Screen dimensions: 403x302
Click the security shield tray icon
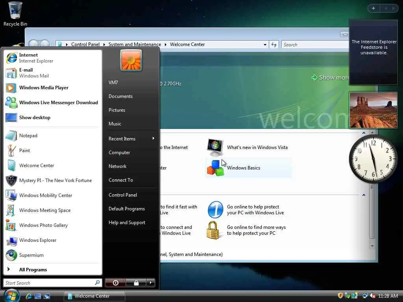coord(340,296)
